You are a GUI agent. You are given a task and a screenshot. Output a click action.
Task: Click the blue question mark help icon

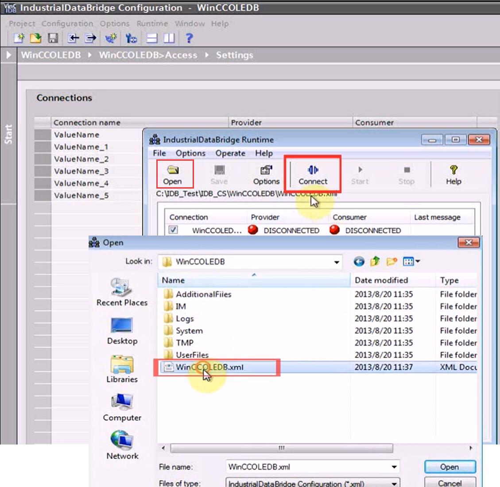pos(189,38)
